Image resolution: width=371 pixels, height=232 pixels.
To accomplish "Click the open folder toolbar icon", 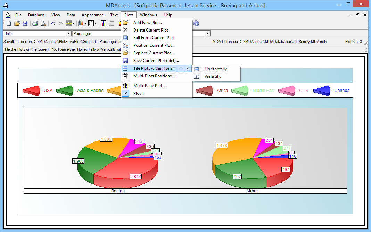I will (x=17, y=23).
